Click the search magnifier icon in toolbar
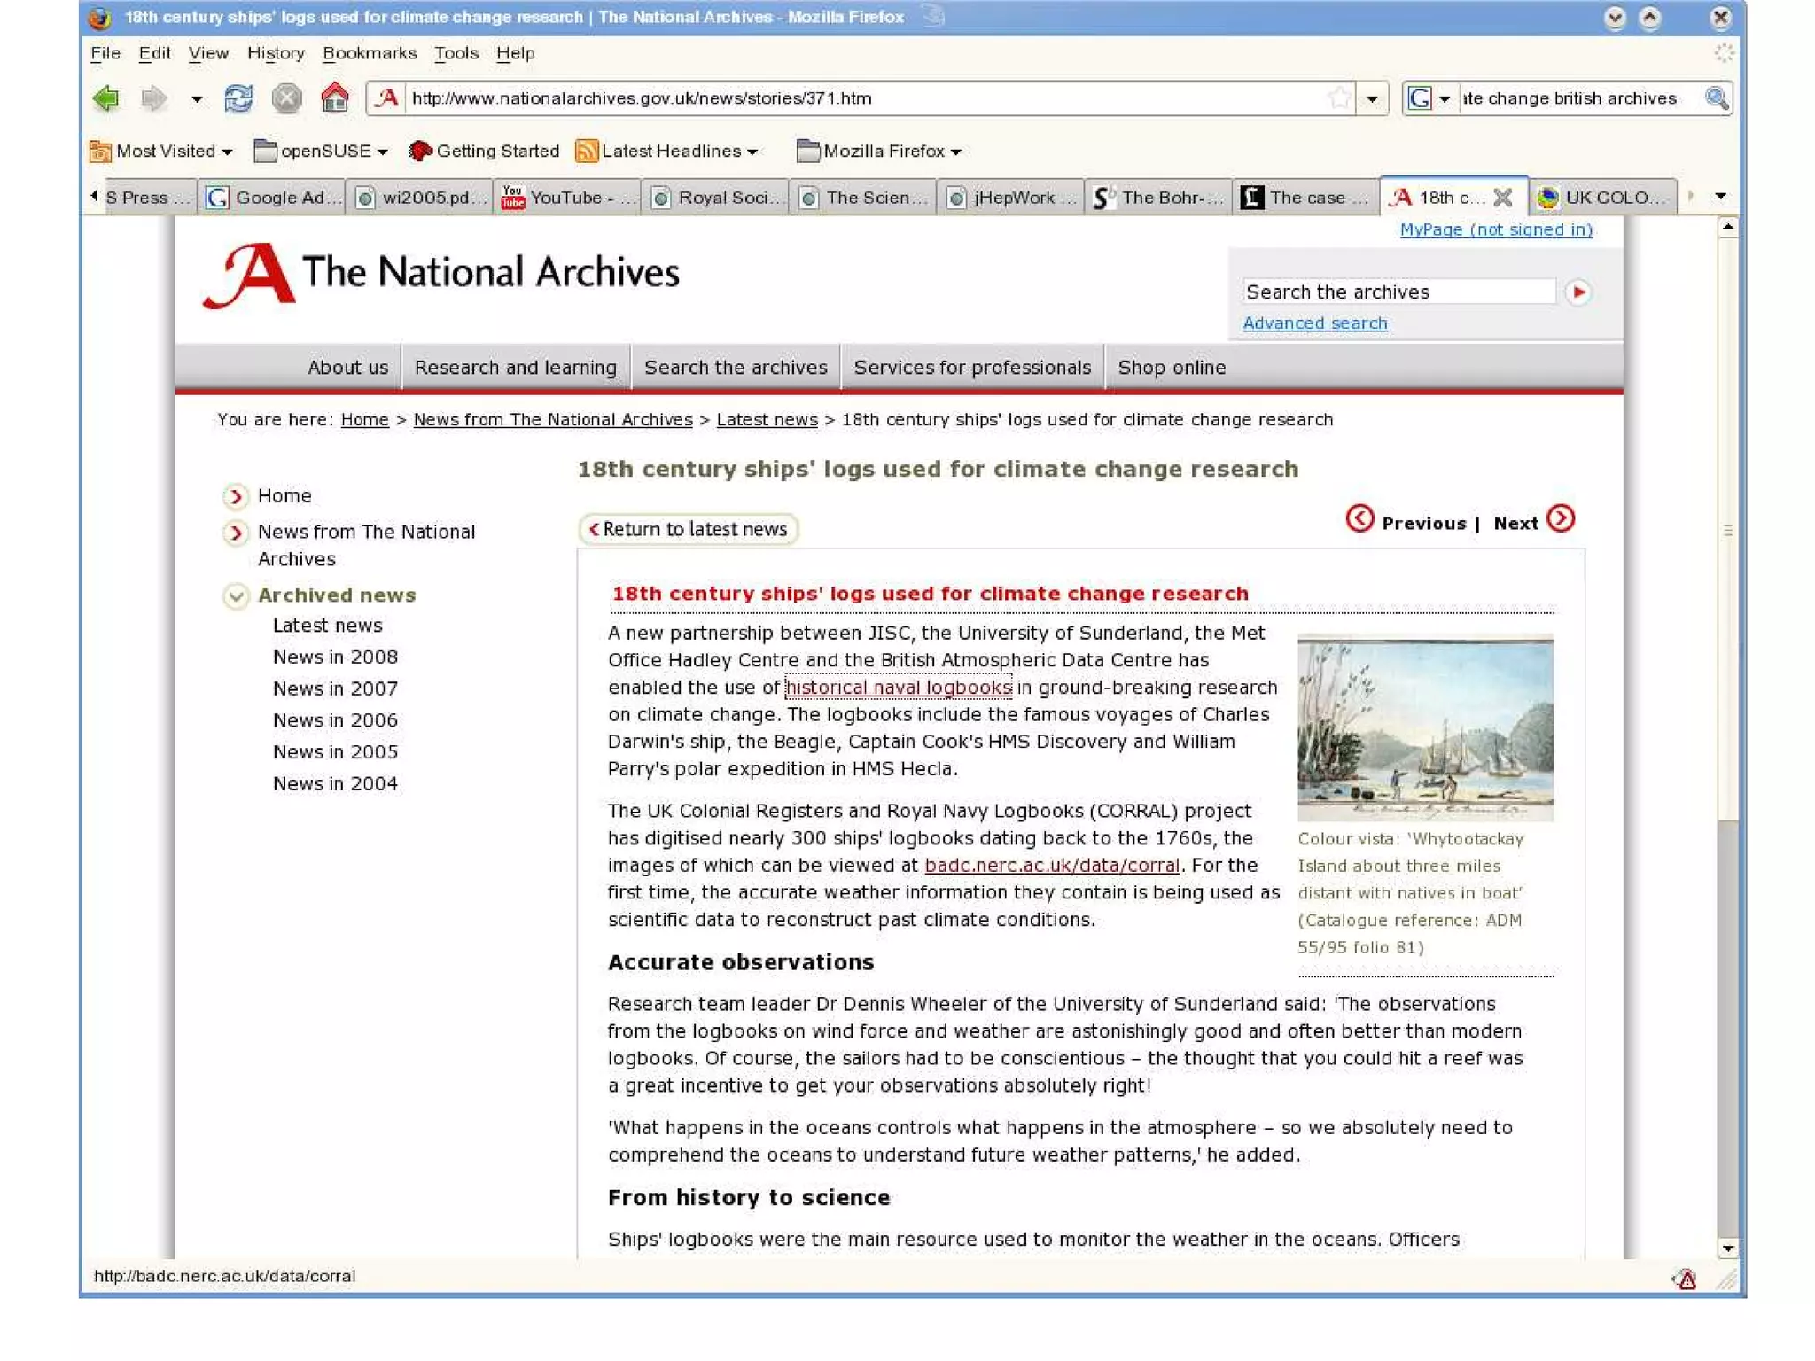Viewport: 1815px width, 1361px height. point(1716,98)
